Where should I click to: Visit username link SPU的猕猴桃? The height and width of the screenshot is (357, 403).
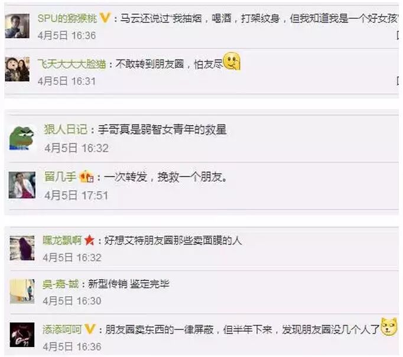[x=67, y=18]
